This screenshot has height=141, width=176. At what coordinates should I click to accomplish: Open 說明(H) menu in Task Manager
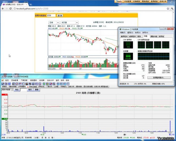click(x=145, y=32)
